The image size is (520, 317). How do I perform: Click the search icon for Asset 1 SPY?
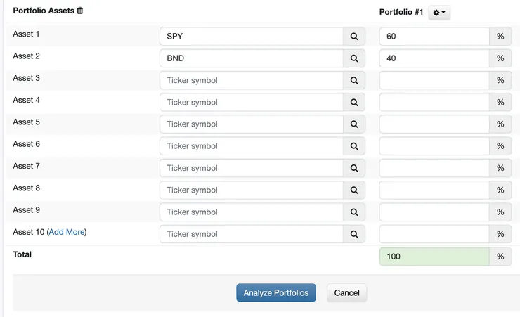[354, 37]
